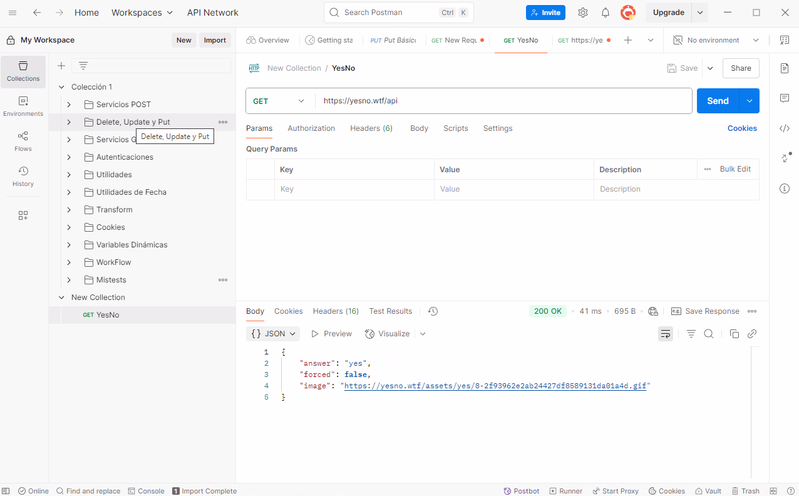Open the response search icon

tap(708, 334)
